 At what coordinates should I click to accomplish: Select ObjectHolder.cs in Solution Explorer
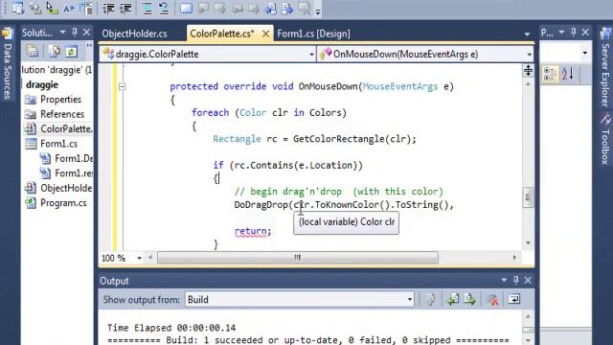pos(66,188)
